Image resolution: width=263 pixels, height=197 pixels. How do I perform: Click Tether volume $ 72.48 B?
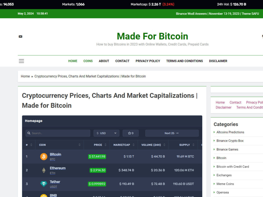(x=158, y=184)
